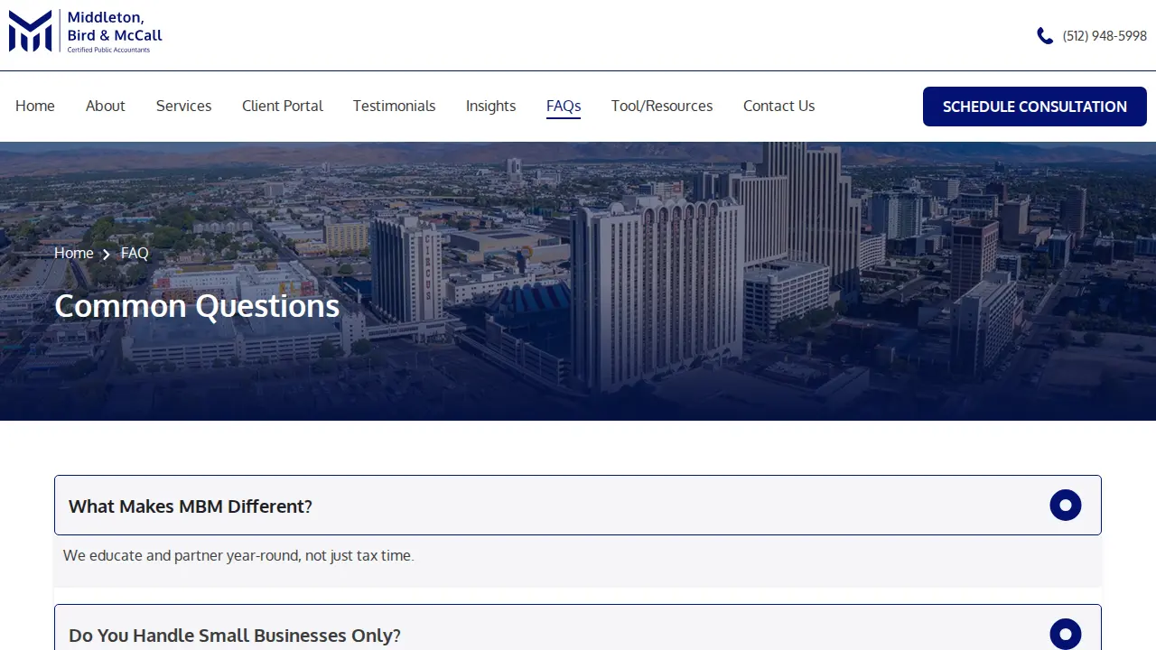Image resolution: width=1156 pixels, height=650 pixels.
Task: Open the Home menu item
Action: [x=35, y=107]
